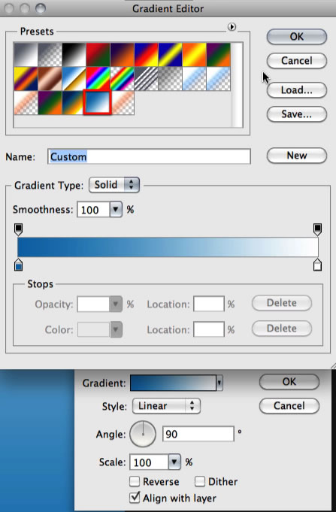Choose the Red, Green gradient preset
This screenshot has width=336, height=512.
tap(98, 55)
